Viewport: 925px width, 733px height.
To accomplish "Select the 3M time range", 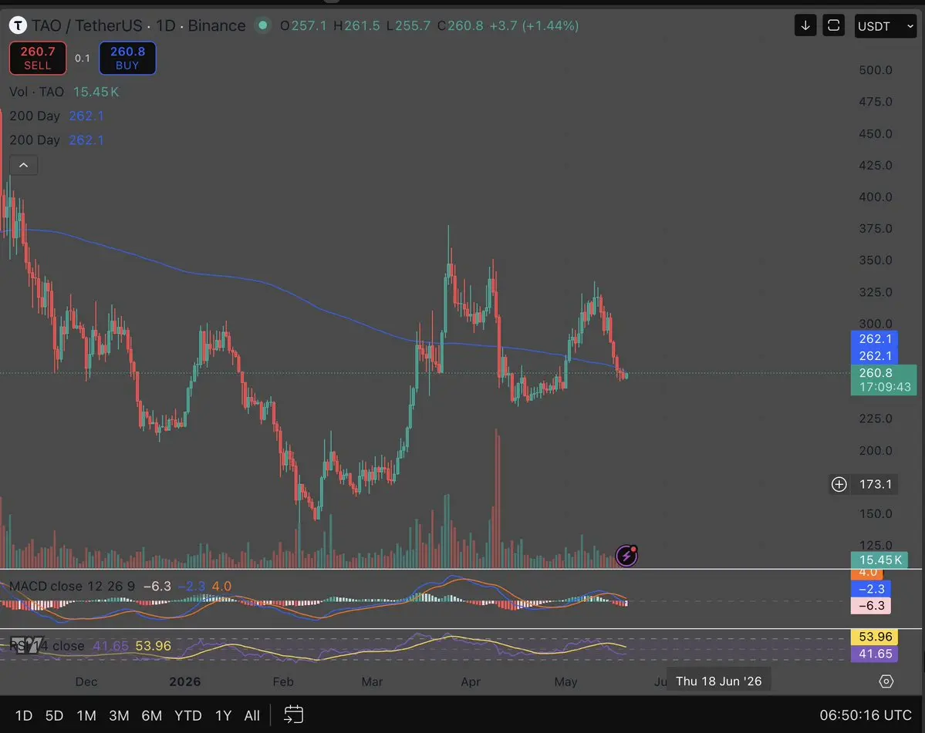I will (x=119, y=715).
